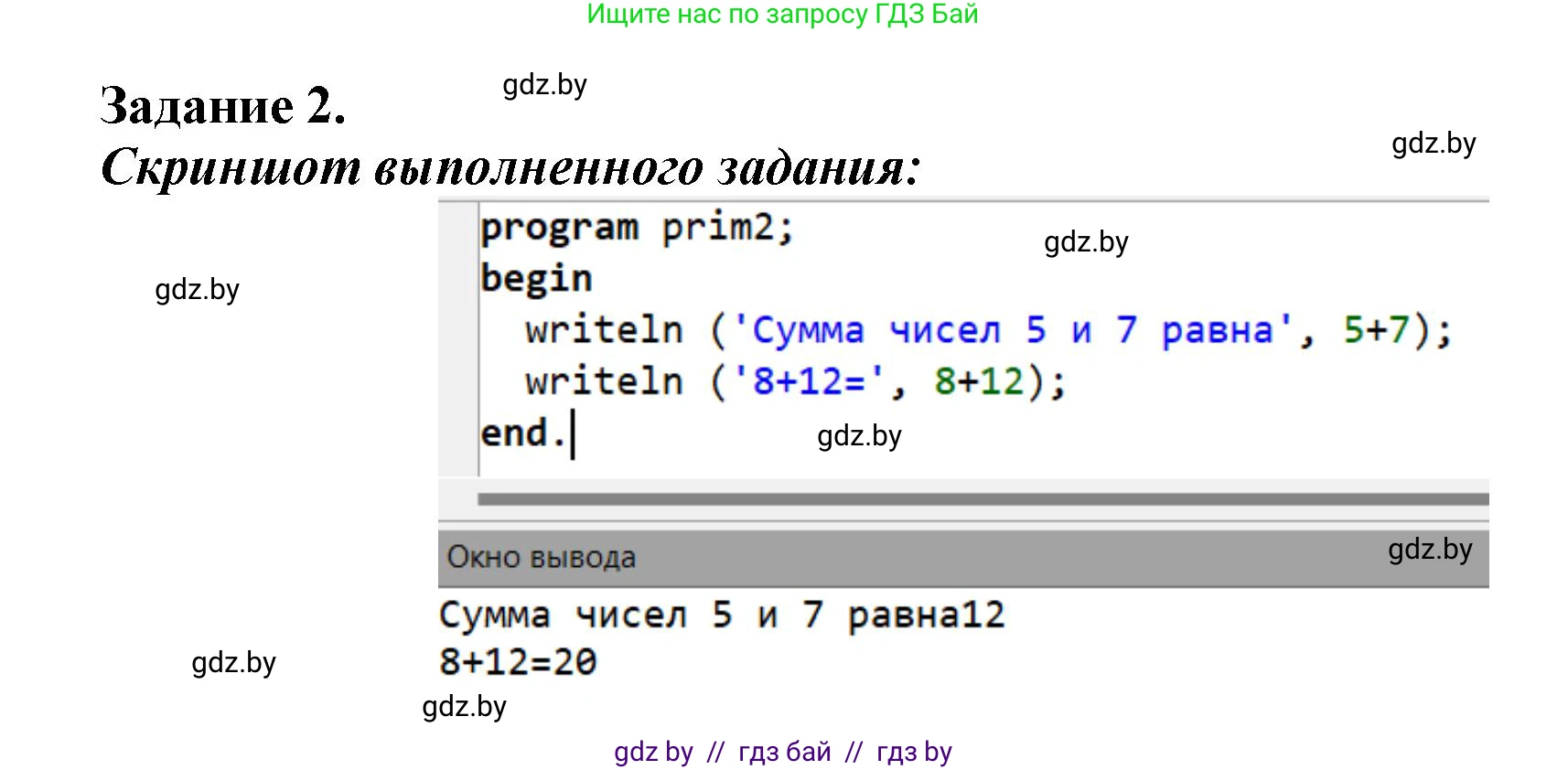This screenshot has height=770, width=1568.
Task: Click gdz.by watermark next to Задание 2 heading
Action: (544, 85)
